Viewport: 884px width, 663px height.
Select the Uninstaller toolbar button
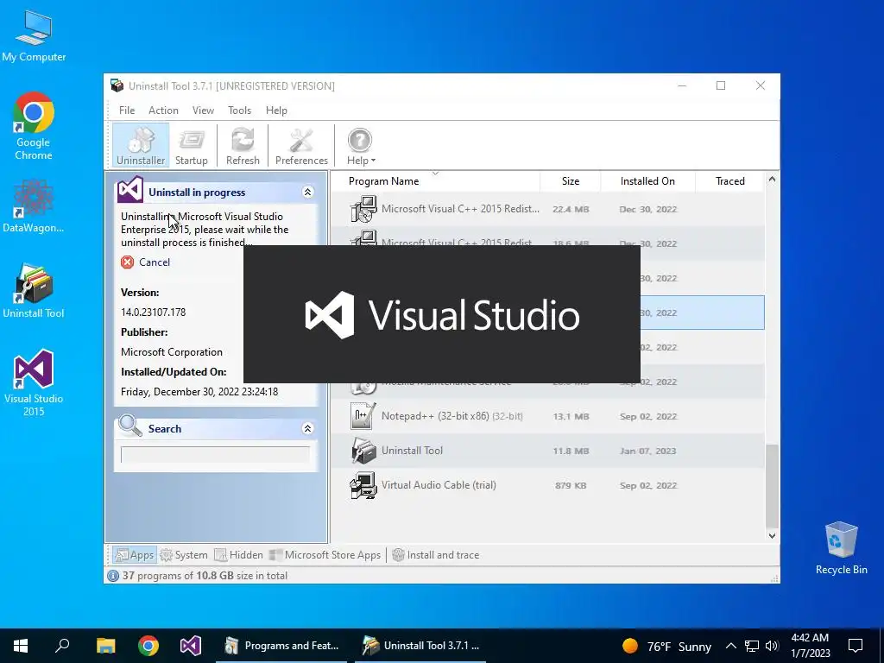click(x=141, y=146)
